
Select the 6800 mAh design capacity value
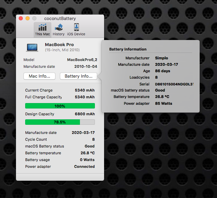[85, 114]
